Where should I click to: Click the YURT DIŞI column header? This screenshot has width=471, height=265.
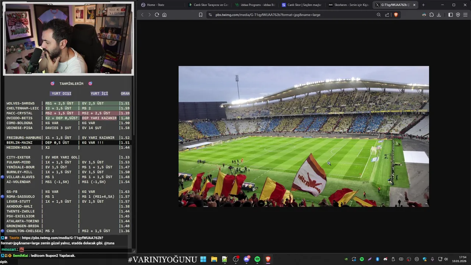coord(61,93)
